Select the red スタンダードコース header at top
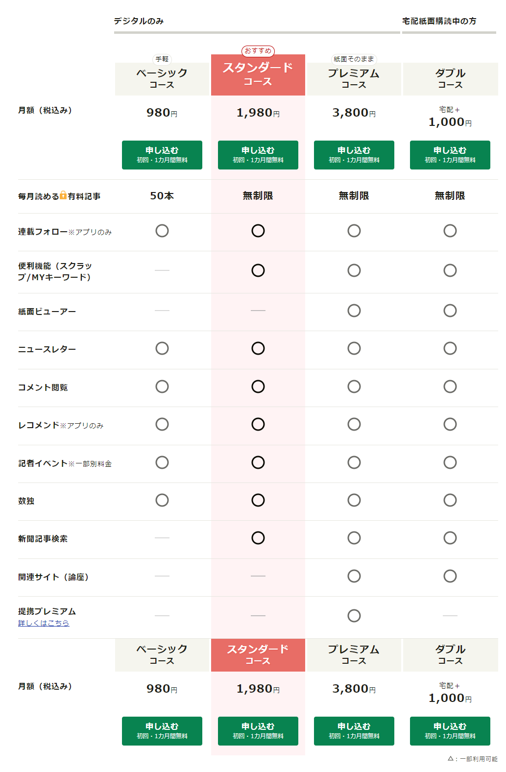The height and width of the screenshot is (772, 506). [x=258, y=75]
